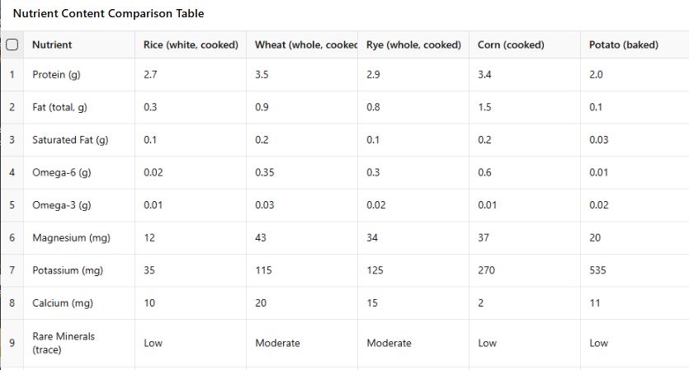Select row number 4 for Omega-6
The width and height of the screenshot is (689, 370).
[12, 172]
